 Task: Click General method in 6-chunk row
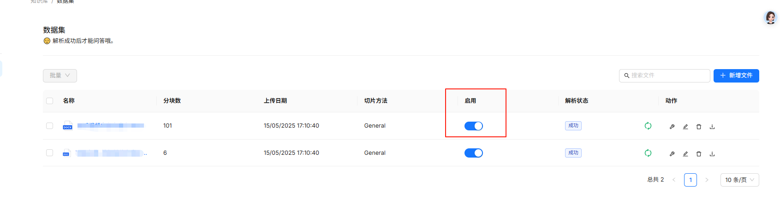tap(375, 153)
